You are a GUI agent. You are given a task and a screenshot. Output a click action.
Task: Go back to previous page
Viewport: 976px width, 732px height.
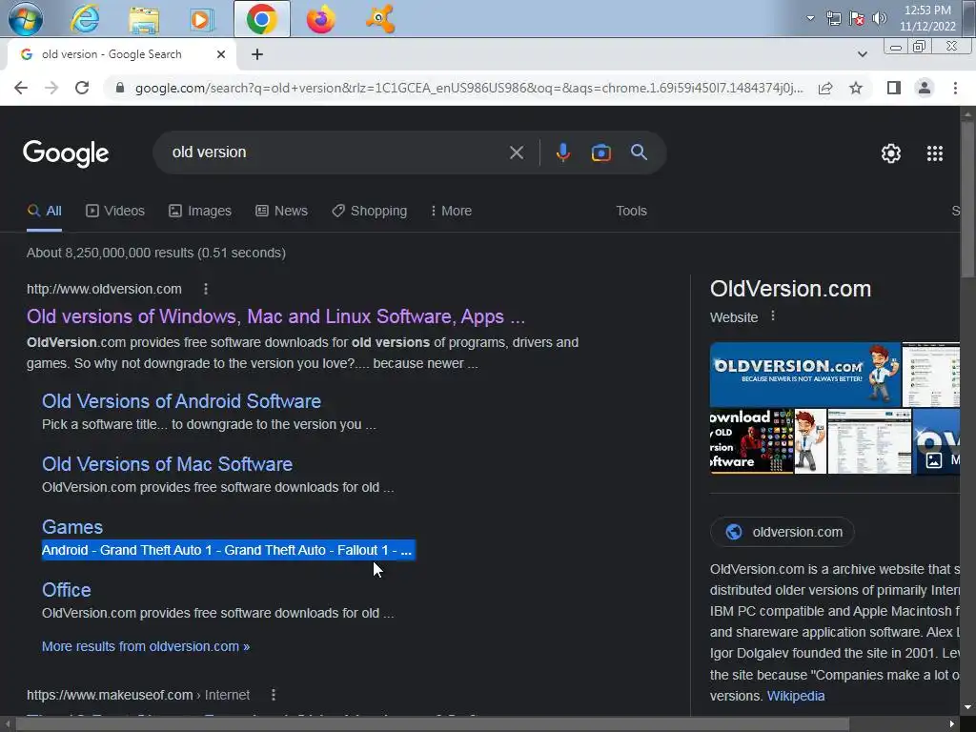click(21, 88)
